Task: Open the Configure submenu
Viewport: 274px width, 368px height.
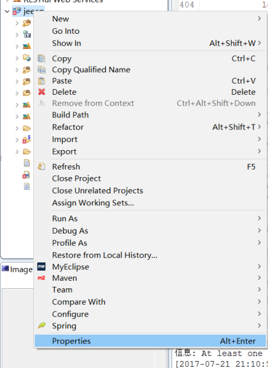Action: (150, 314)
